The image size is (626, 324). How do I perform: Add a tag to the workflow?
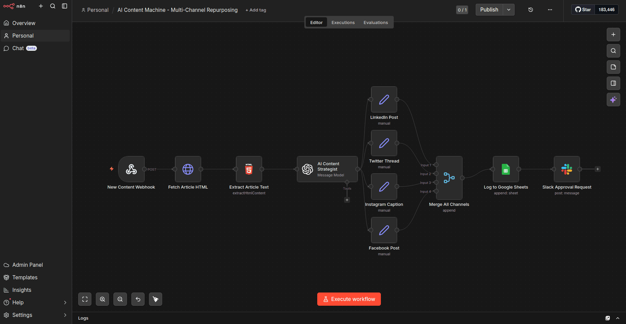[256, 10]
